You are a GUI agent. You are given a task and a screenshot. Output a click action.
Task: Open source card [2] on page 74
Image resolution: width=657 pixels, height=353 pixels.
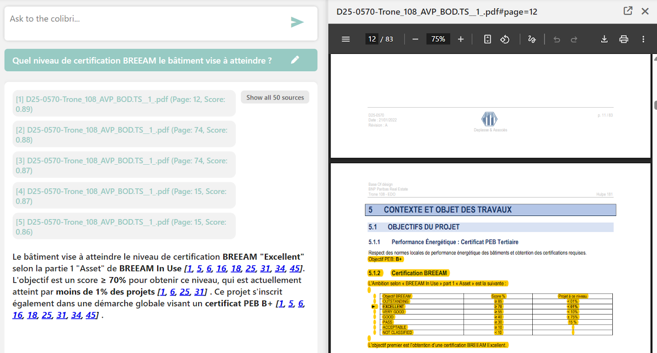(124, 134)
